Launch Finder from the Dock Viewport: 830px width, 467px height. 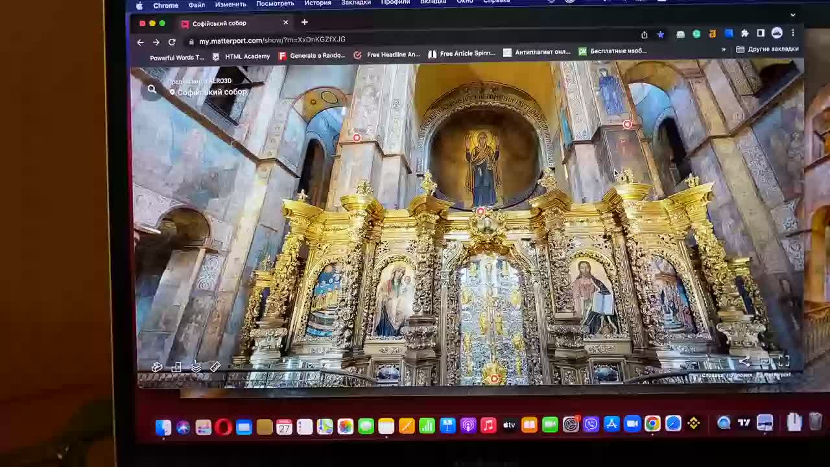pyautogui.click(x=163, y=427)
